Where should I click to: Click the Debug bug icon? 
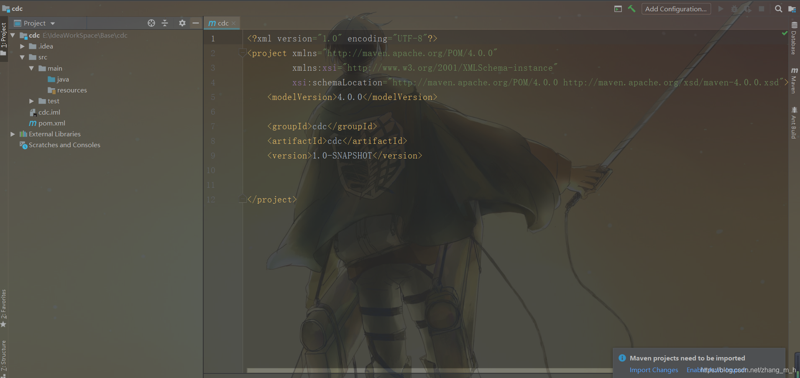click(x=734, y=9)
